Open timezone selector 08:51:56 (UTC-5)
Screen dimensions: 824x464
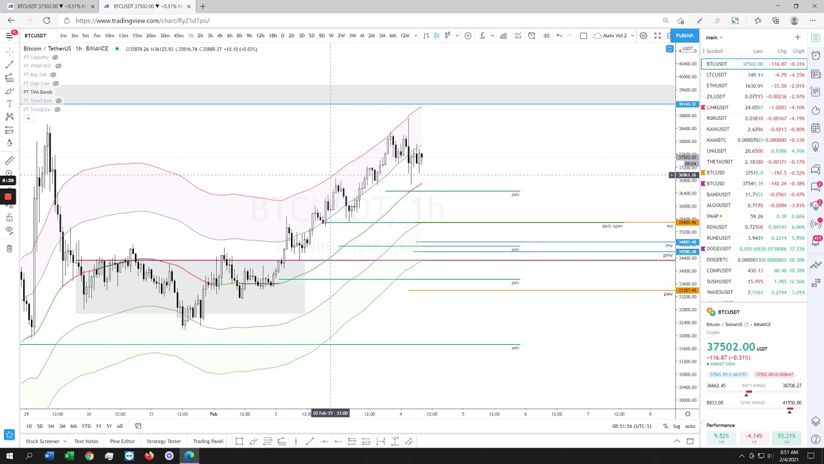pyautogui.click(x=632, y=426)
